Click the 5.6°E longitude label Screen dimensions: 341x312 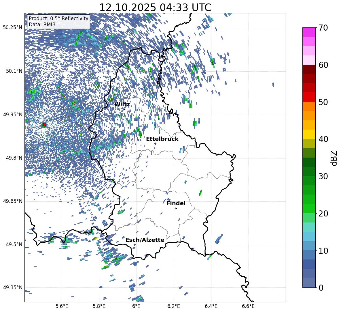pos(62,306)
